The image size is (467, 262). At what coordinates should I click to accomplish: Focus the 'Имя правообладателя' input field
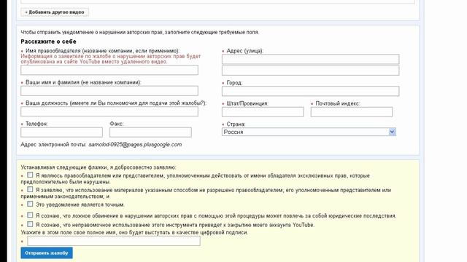click(x=109, y=70)
